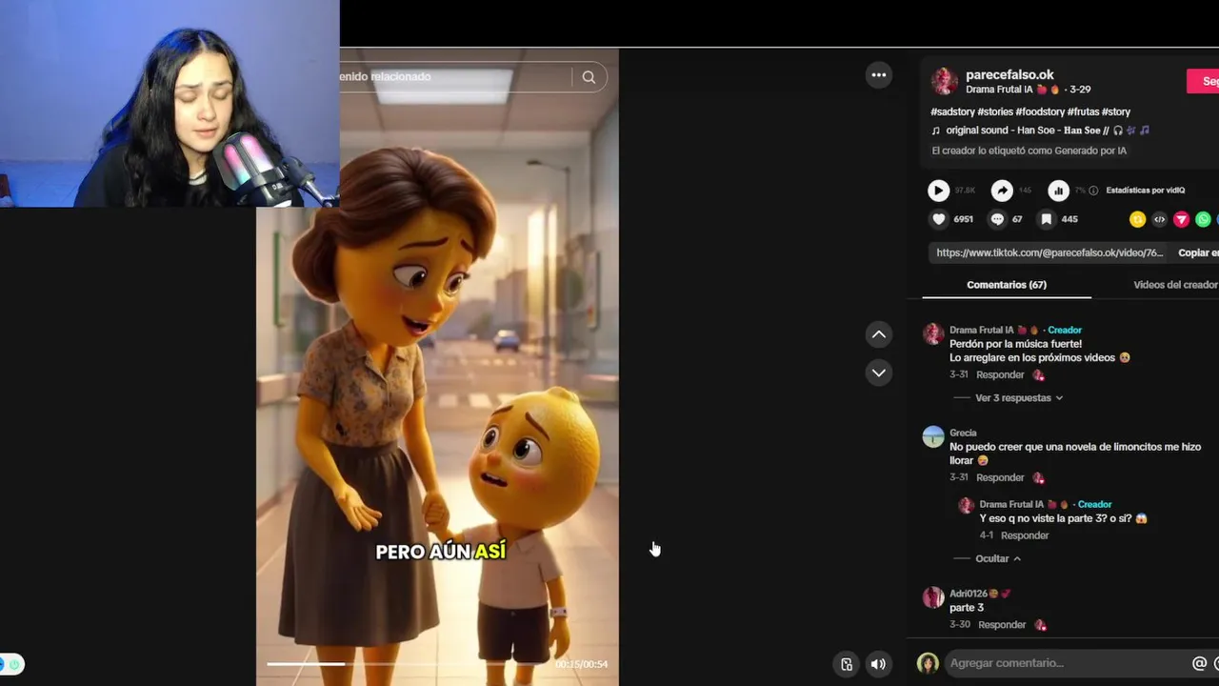The width and height of the screenshot is (1219, 686).
Task: Click 'El creador lo etiquetó como Generado por IA'
Action: (x=1029, y=151)
